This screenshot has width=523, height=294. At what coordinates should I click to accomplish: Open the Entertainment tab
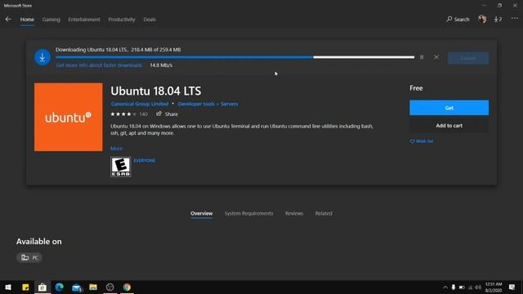[x=84, y=20]
